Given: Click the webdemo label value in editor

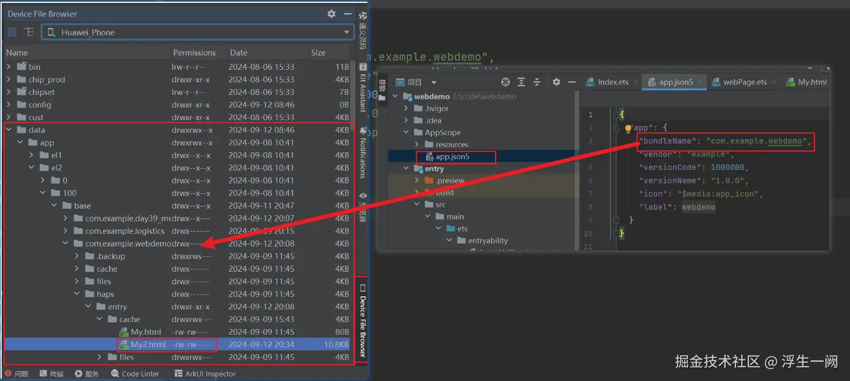Looking at the screenshot, I should [x=698, y=207].
